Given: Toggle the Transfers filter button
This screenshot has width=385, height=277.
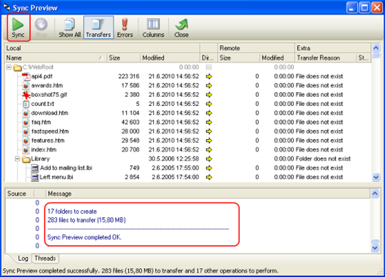Looking at the screenshot, I should click(98, 27).
